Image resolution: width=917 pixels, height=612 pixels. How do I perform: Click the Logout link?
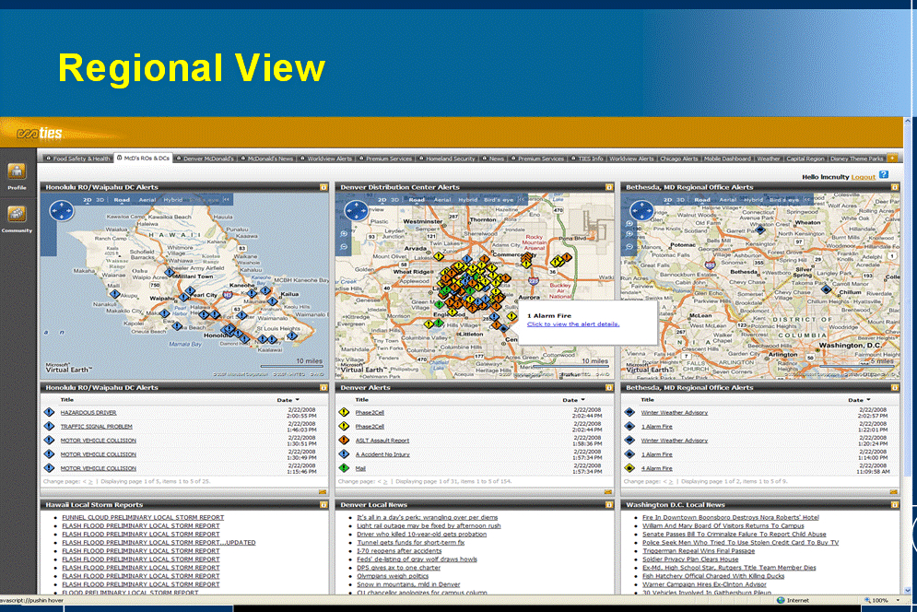[x=864, y=177]
